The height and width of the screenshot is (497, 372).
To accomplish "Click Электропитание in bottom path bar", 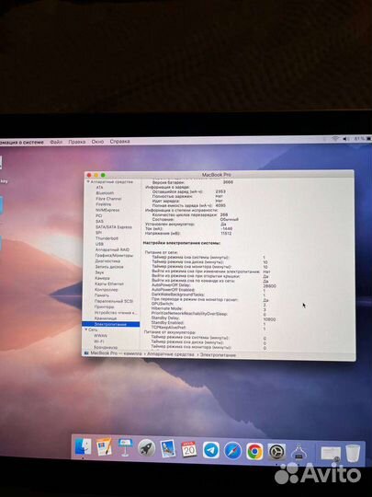I will click(218, 355).
